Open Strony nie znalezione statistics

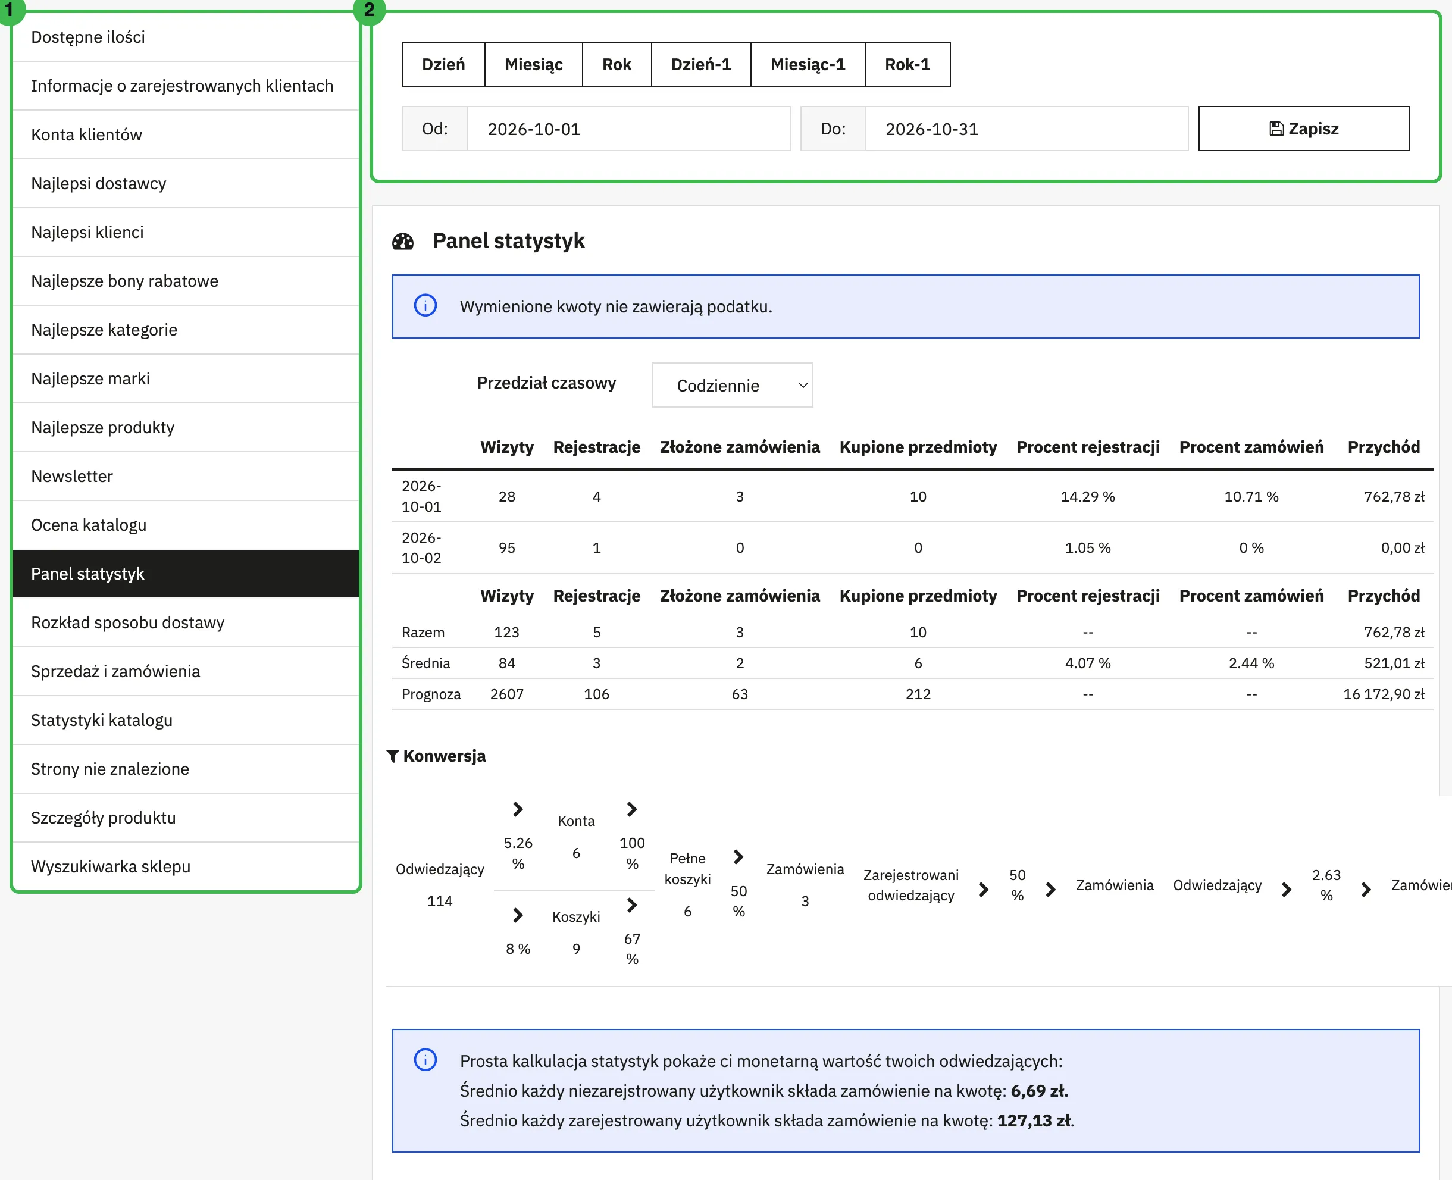click(186, 769)
